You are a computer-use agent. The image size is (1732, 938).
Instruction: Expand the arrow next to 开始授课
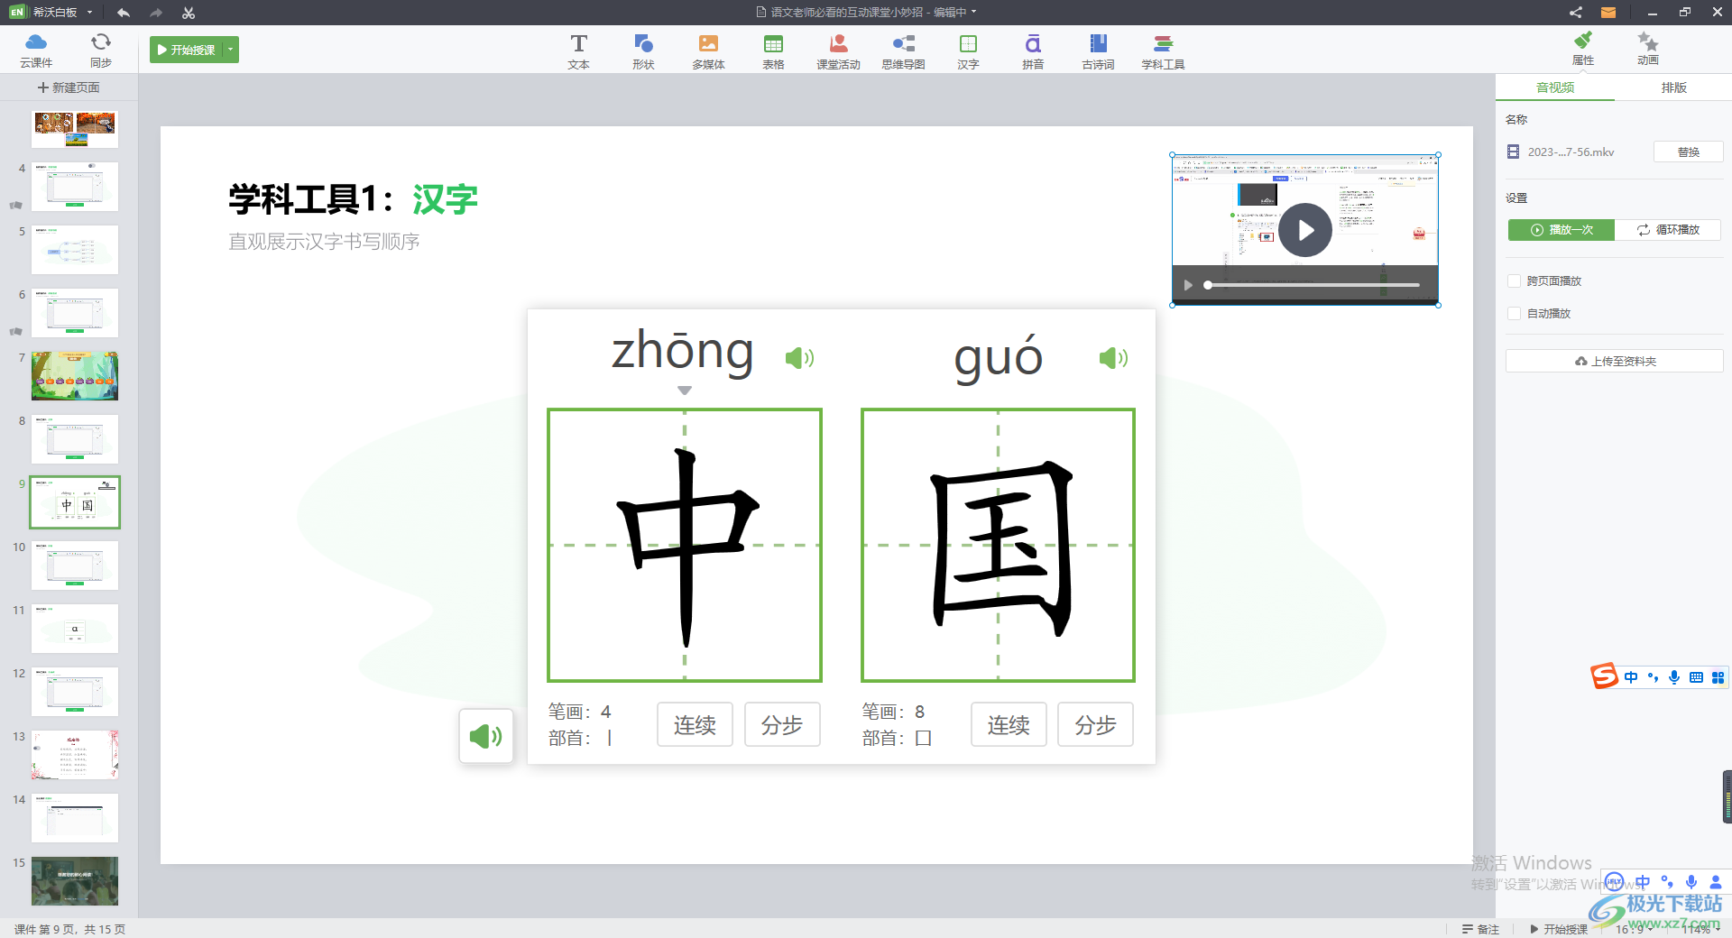[x=231, y=50]
